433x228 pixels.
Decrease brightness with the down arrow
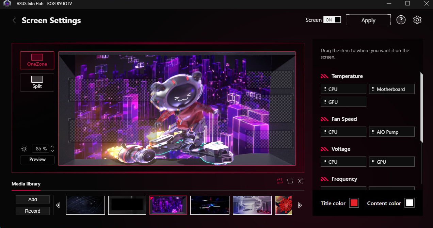click(52, 151)
